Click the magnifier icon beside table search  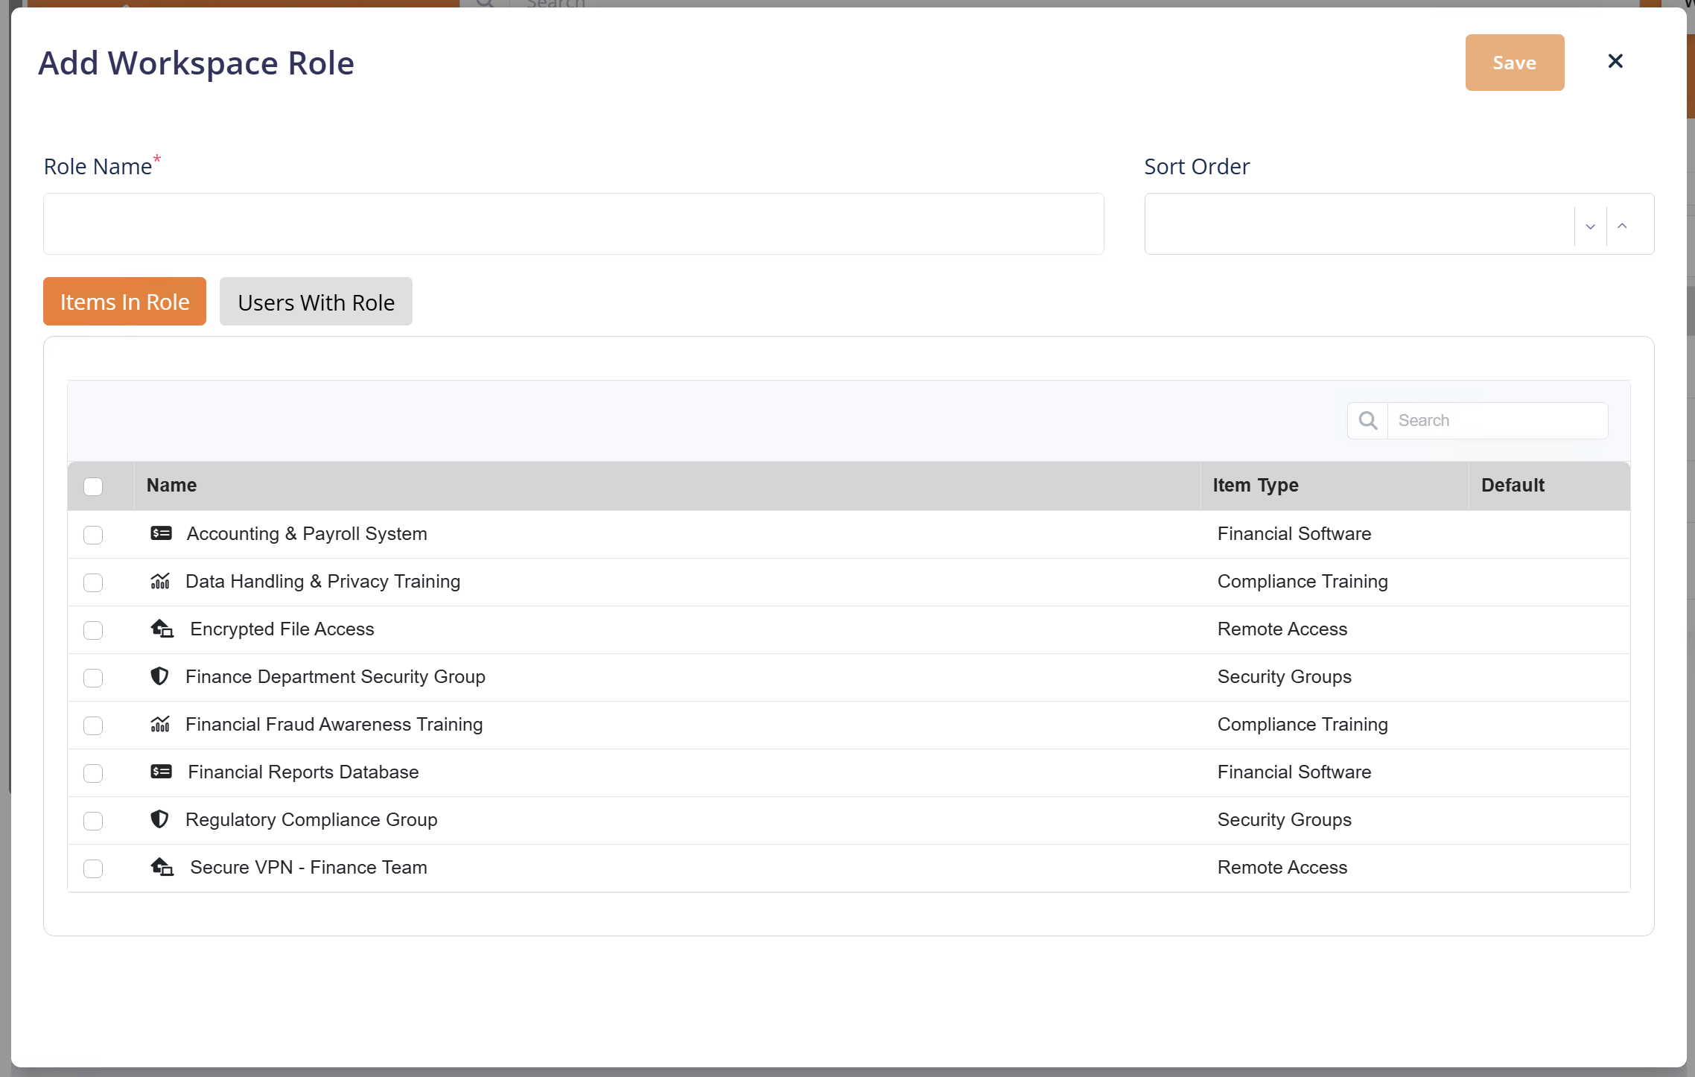[x=1367, y=421]
